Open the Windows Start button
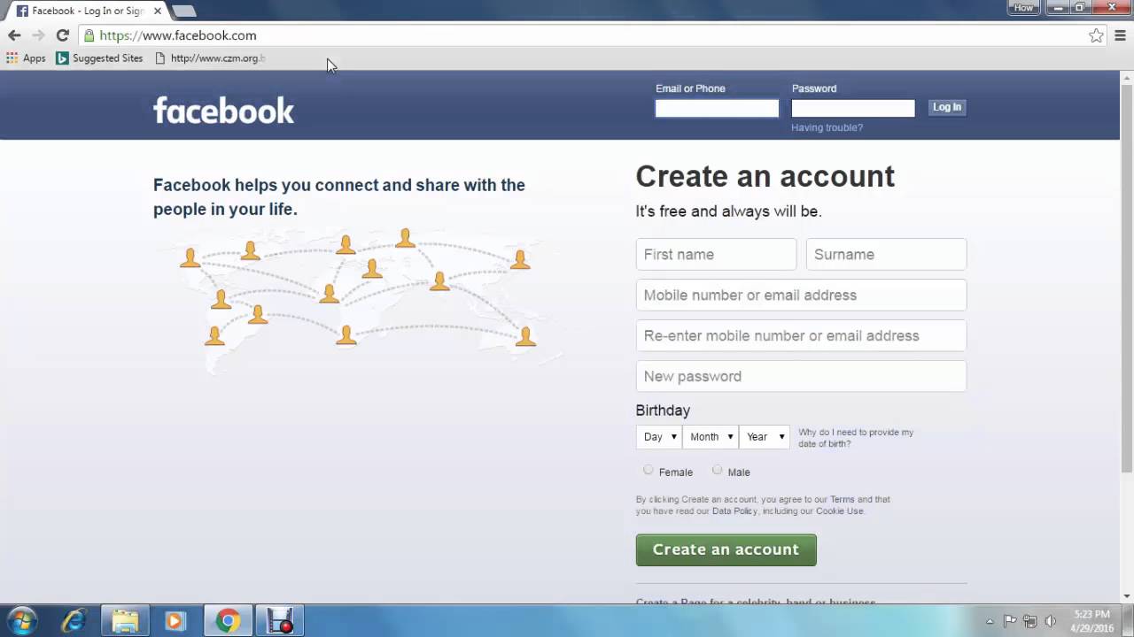 coord(21,621)
